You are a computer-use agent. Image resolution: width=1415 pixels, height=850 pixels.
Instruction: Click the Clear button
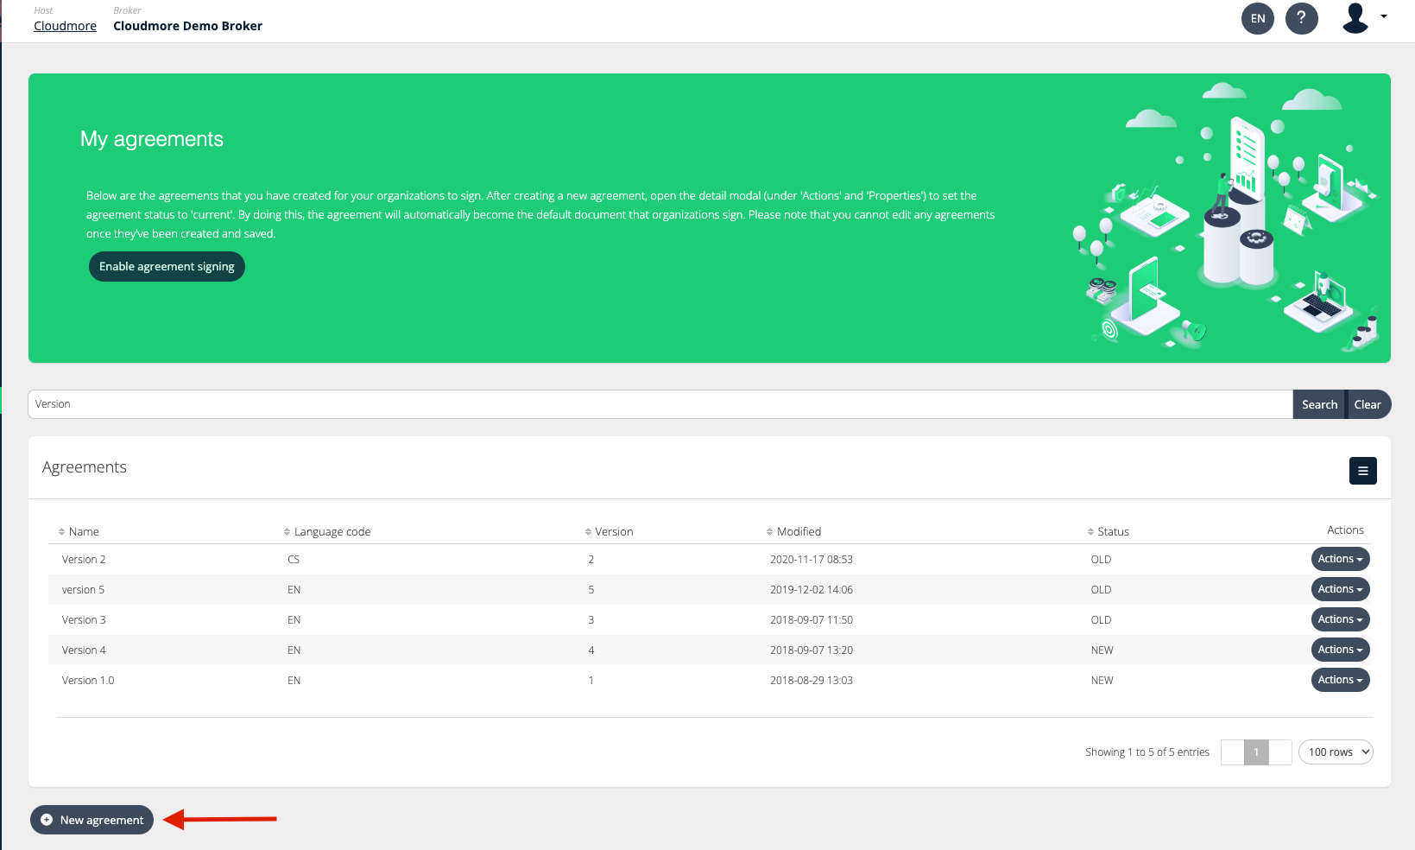pos(1368,403)
